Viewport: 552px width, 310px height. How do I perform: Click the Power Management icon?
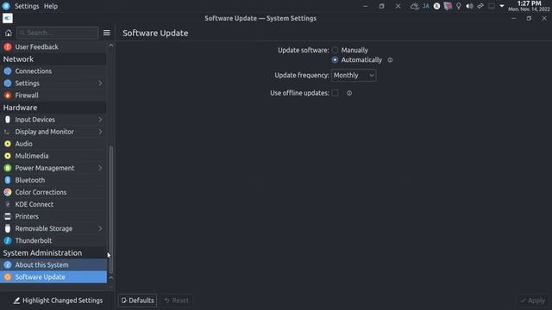pos(8,168)
